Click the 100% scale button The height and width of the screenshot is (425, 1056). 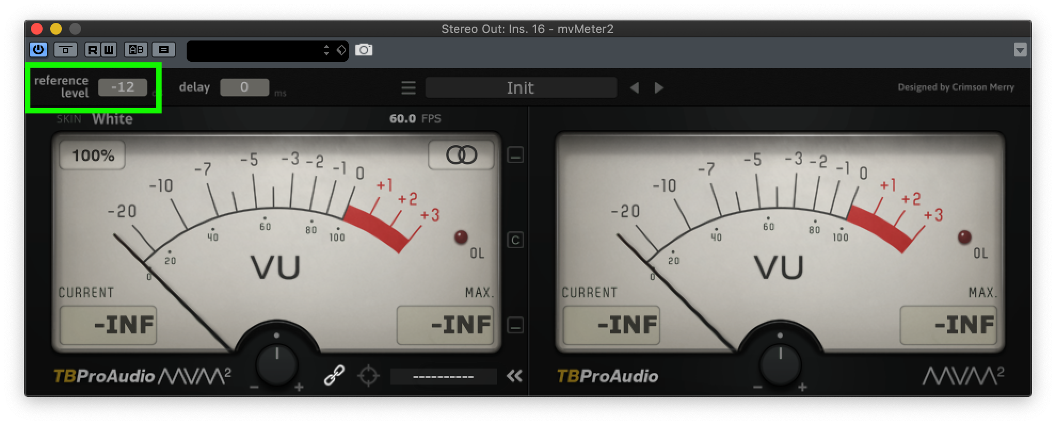pos(93,156)
